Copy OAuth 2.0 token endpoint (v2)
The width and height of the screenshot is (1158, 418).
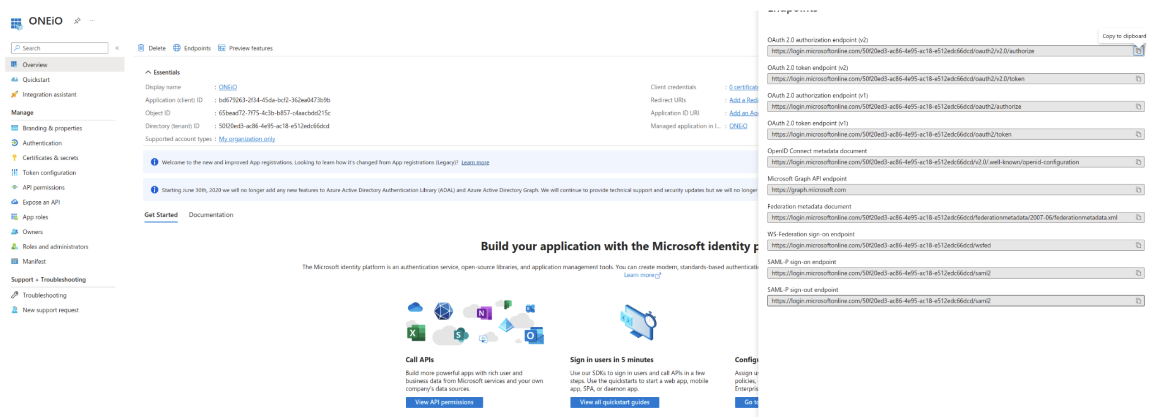coord(1138,79)
